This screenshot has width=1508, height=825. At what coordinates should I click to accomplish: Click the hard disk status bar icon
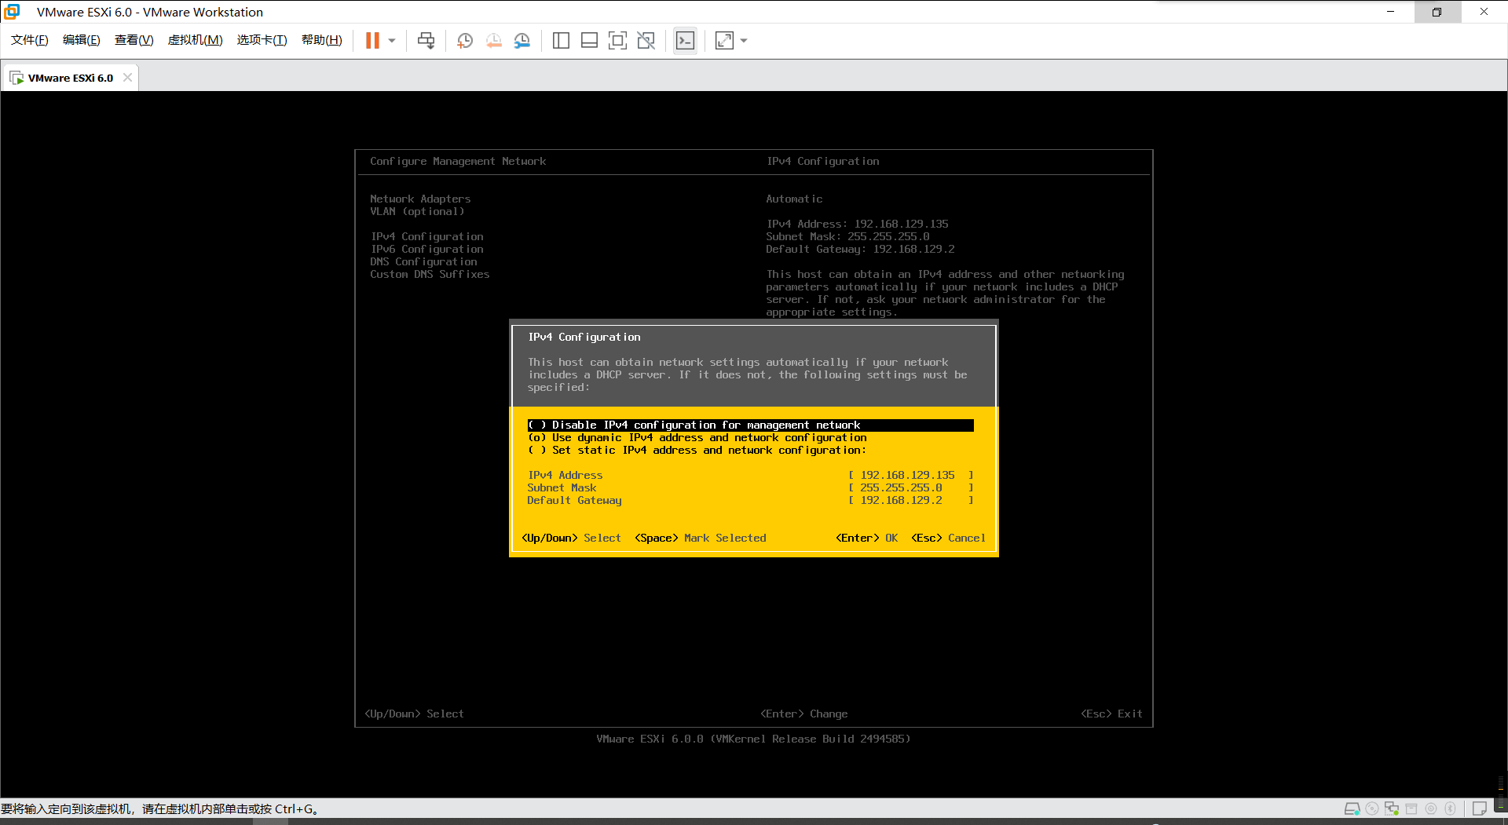pyautogui.click(x=1352, y=809)
